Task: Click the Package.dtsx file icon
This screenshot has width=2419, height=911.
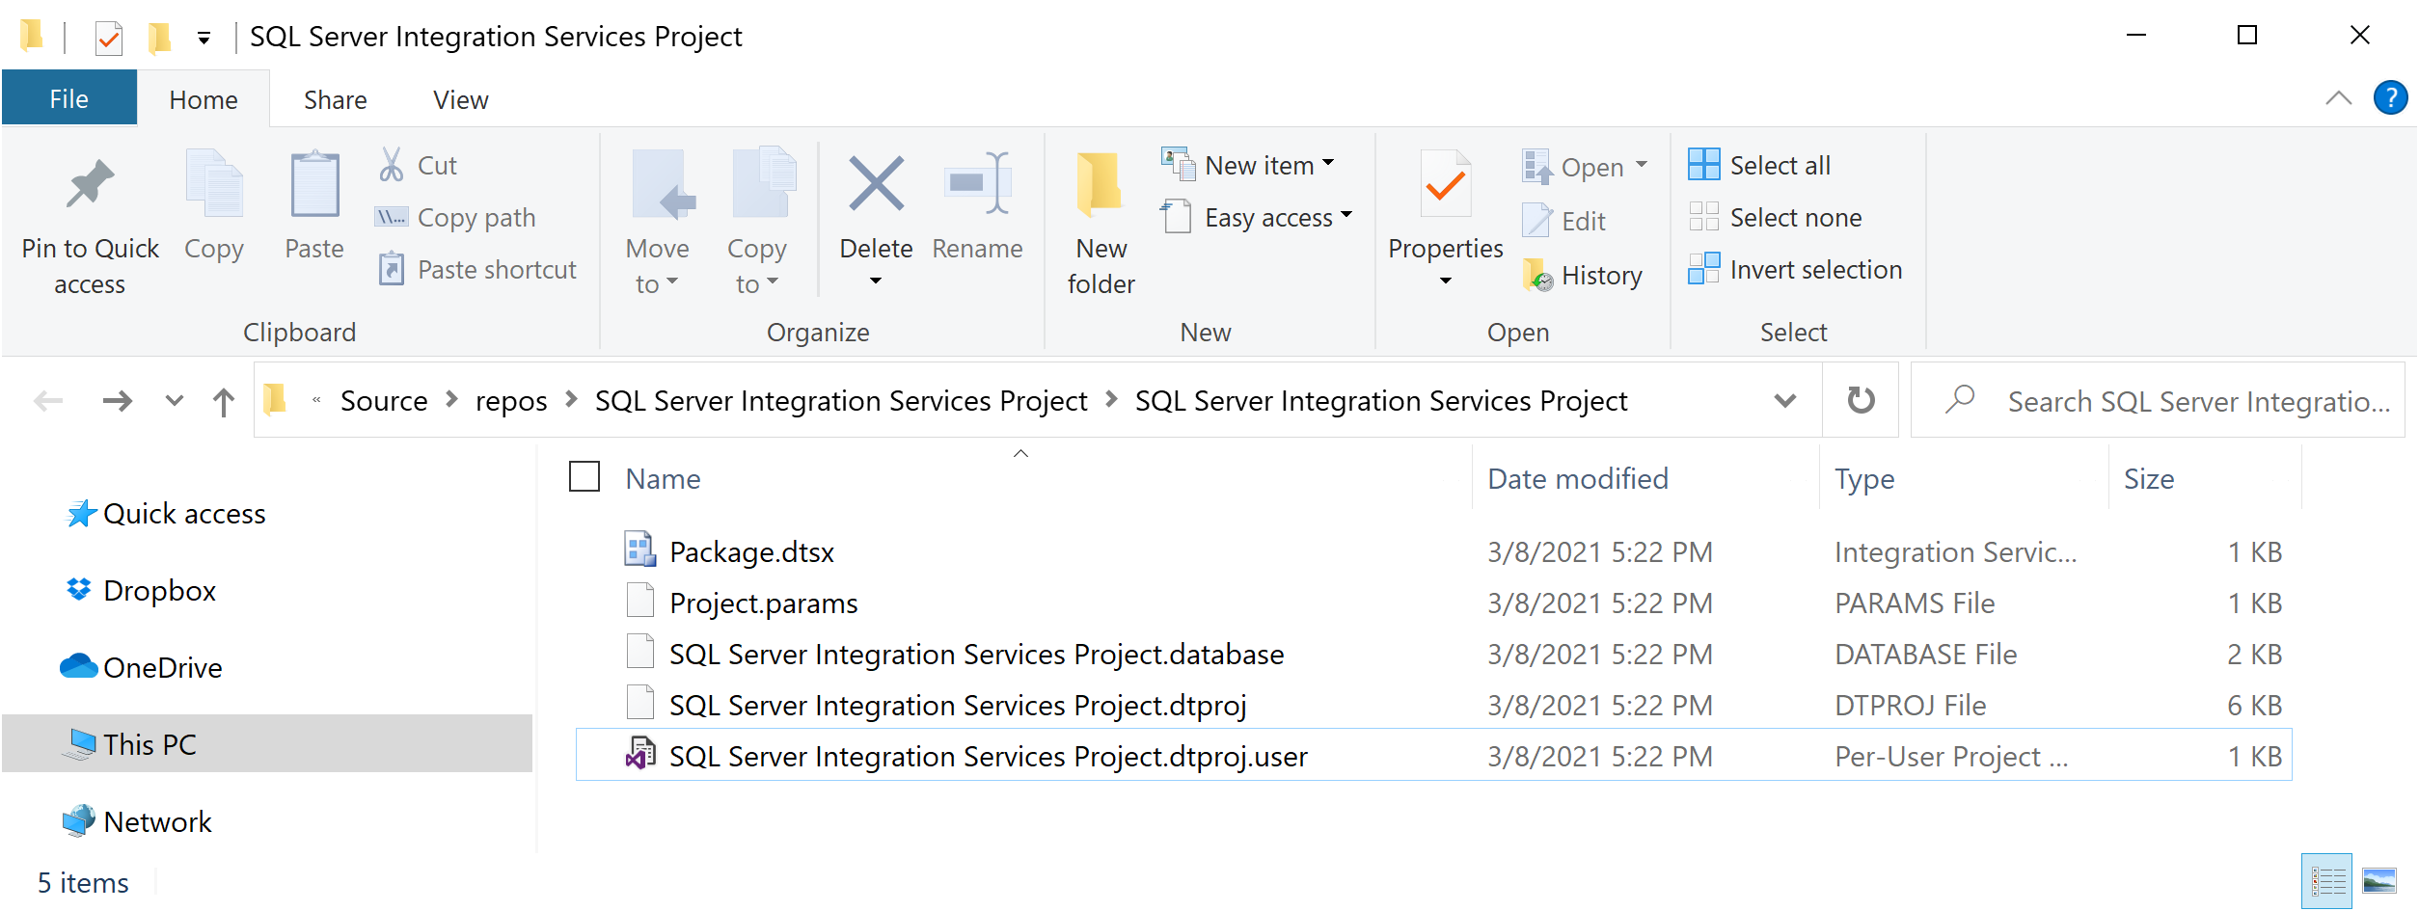Action: coord(640,549)
